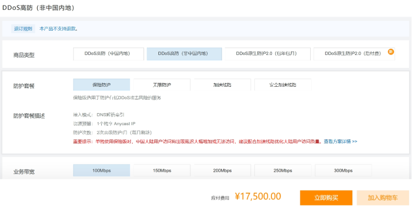Image resolution: width=412 pixels, height=209 pixels.
Task: Click the ¥17,500.00 price amount
Action: tap(258, 197)
